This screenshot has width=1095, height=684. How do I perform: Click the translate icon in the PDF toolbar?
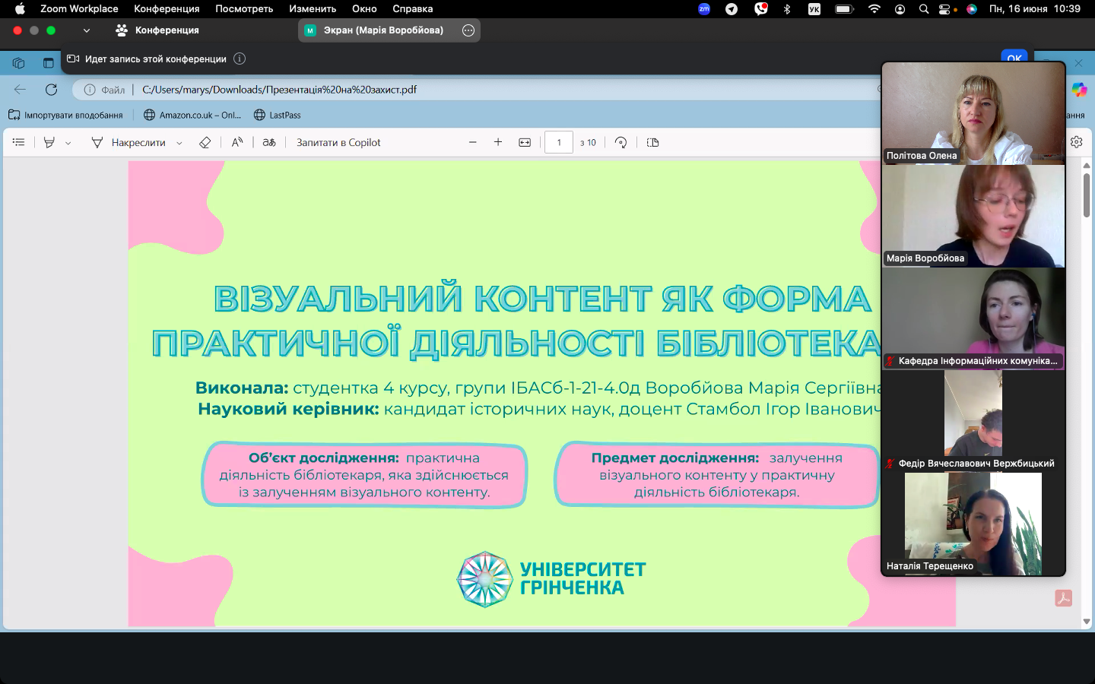pos(269,142)
